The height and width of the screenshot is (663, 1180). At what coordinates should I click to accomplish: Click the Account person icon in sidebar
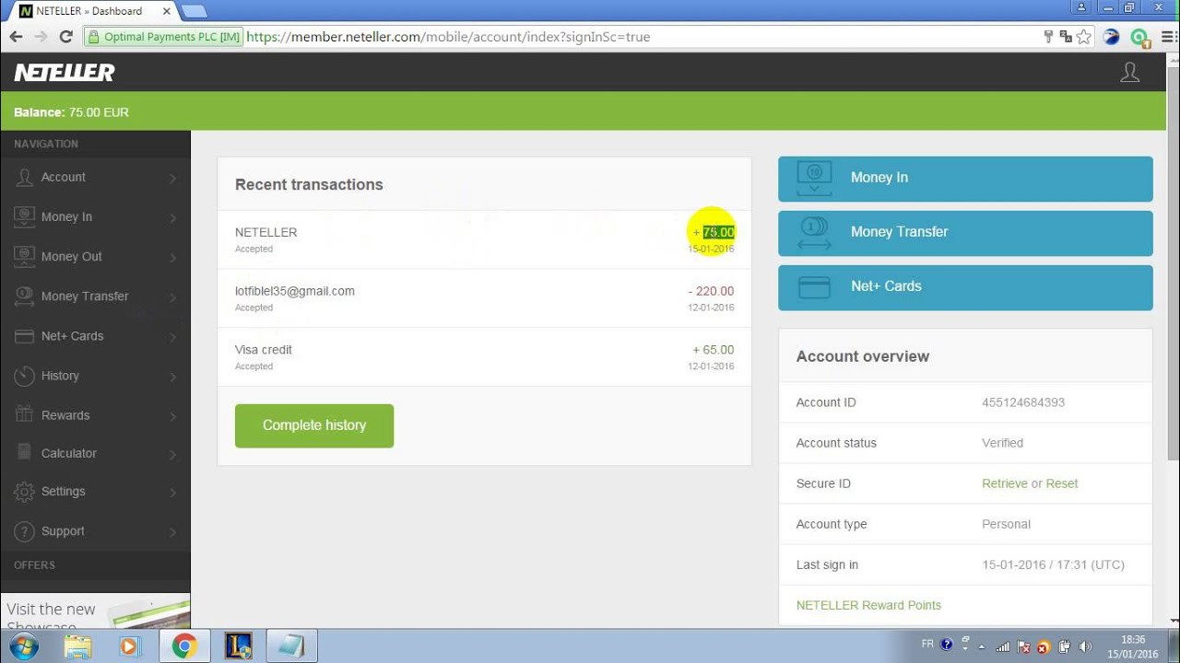[x=25, y=177]
